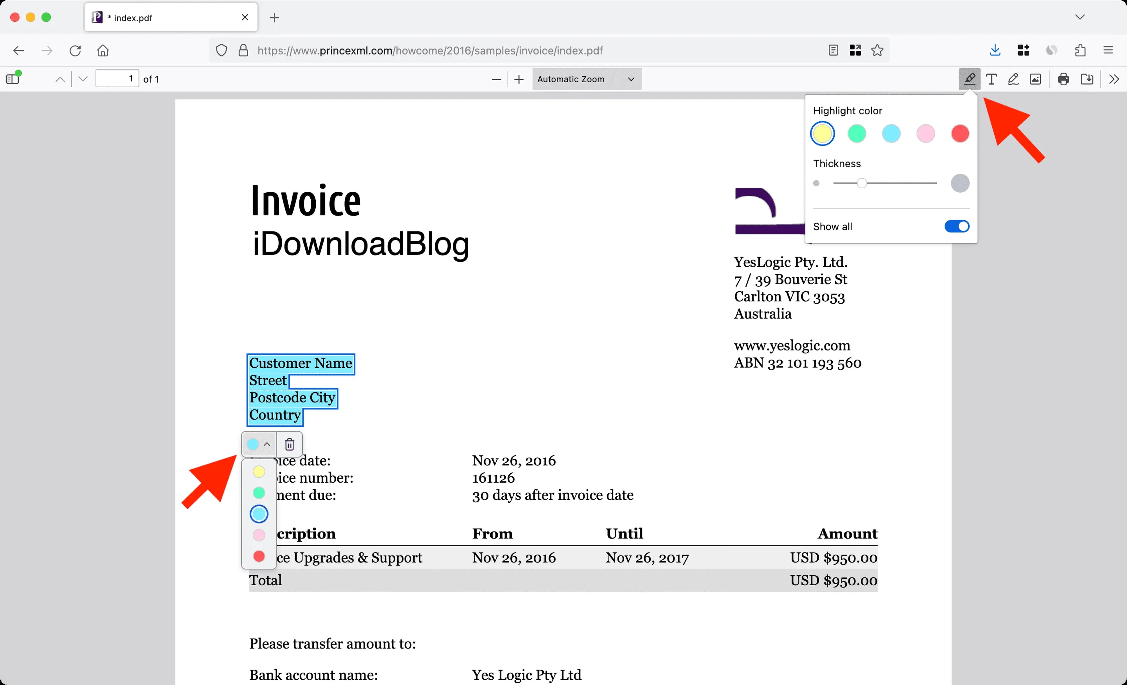The width and height of the screenshot is (1127, 685).
Task: Select the Draw tool
Action: (1014, 79)
